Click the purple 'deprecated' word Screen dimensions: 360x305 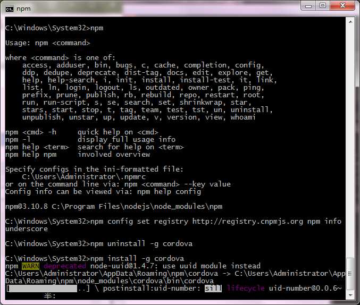click(x=65, y=266)
